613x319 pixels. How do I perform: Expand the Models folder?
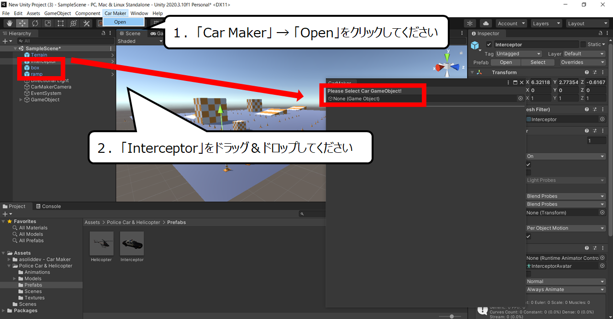tap(15, 278)
